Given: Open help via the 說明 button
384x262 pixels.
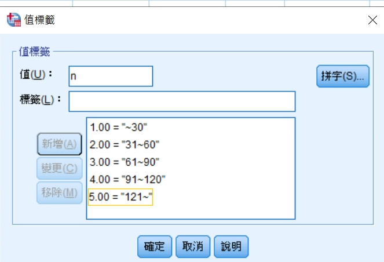Looking at the screenshot, I should pos(231,246).
